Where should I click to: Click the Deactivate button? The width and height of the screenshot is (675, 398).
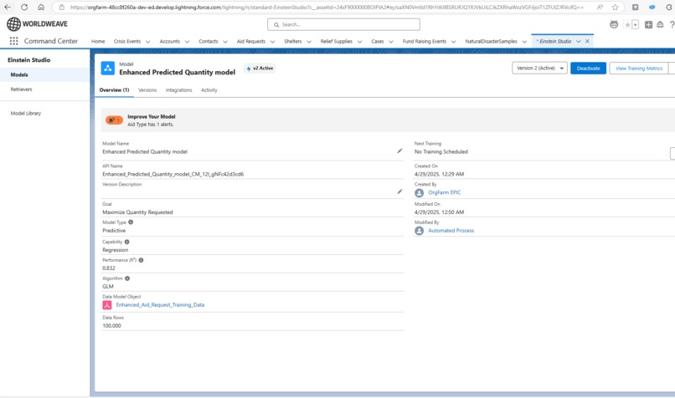[x=588, y=69]
